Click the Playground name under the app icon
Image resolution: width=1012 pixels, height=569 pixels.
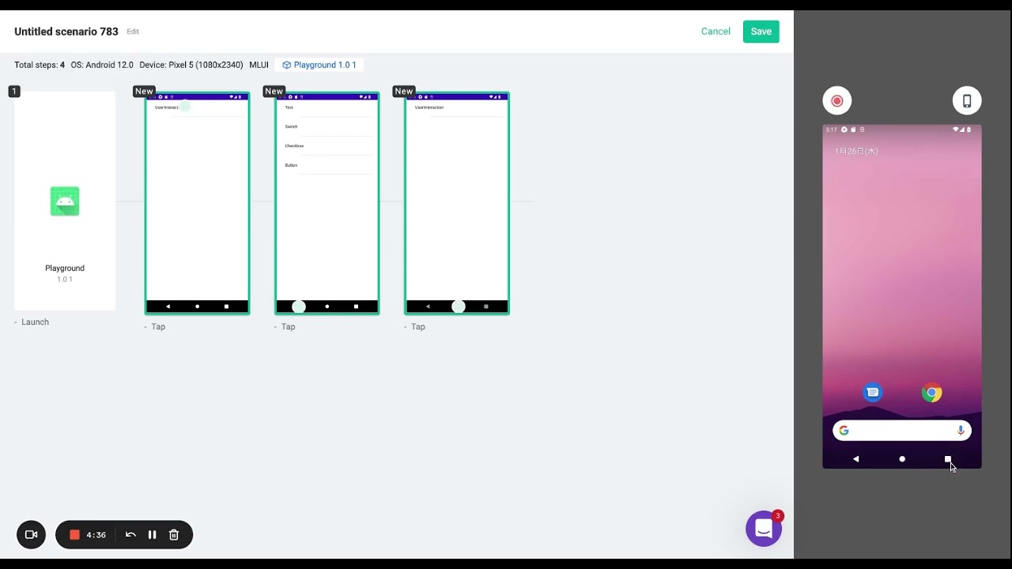pyautogui.click(x=65, y=268)
